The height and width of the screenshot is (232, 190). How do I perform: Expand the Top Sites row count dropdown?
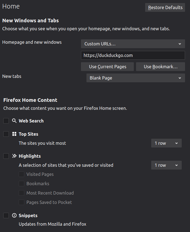(x=166, y=143)
